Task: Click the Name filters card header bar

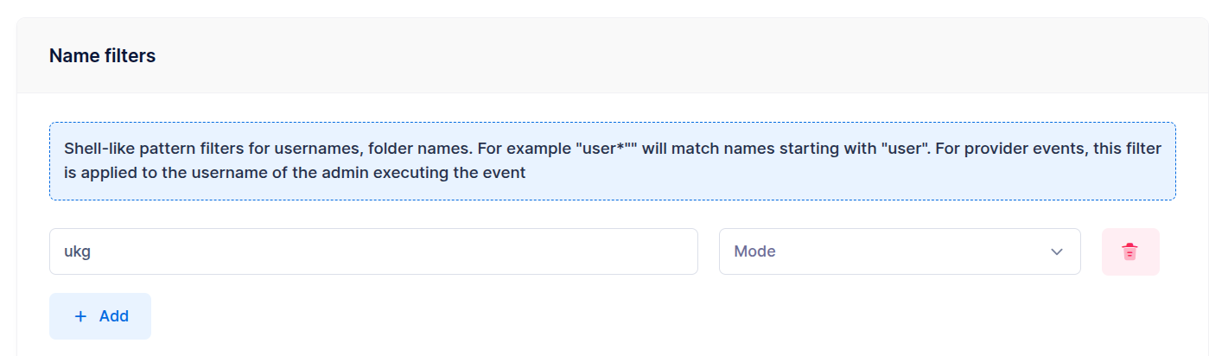Action: click(x=612, y=55)
